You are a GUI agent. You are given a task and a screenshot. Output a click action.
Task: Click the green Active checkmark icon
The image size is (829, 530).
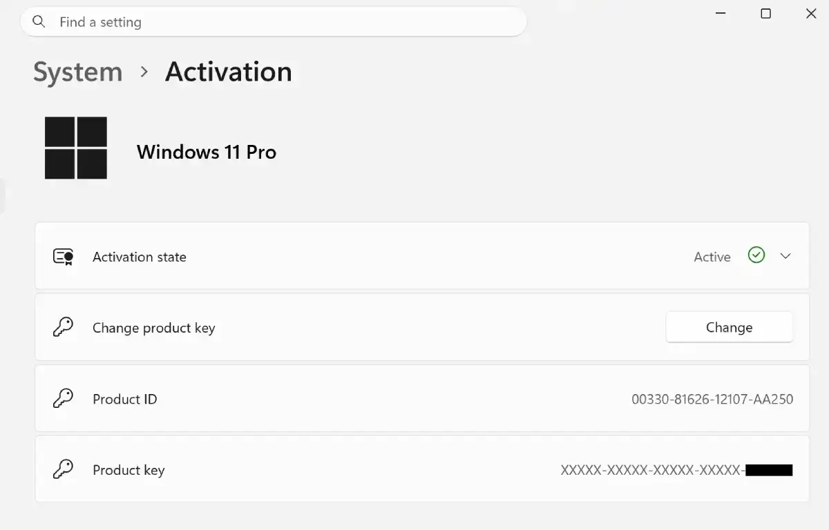click(756, 255)
